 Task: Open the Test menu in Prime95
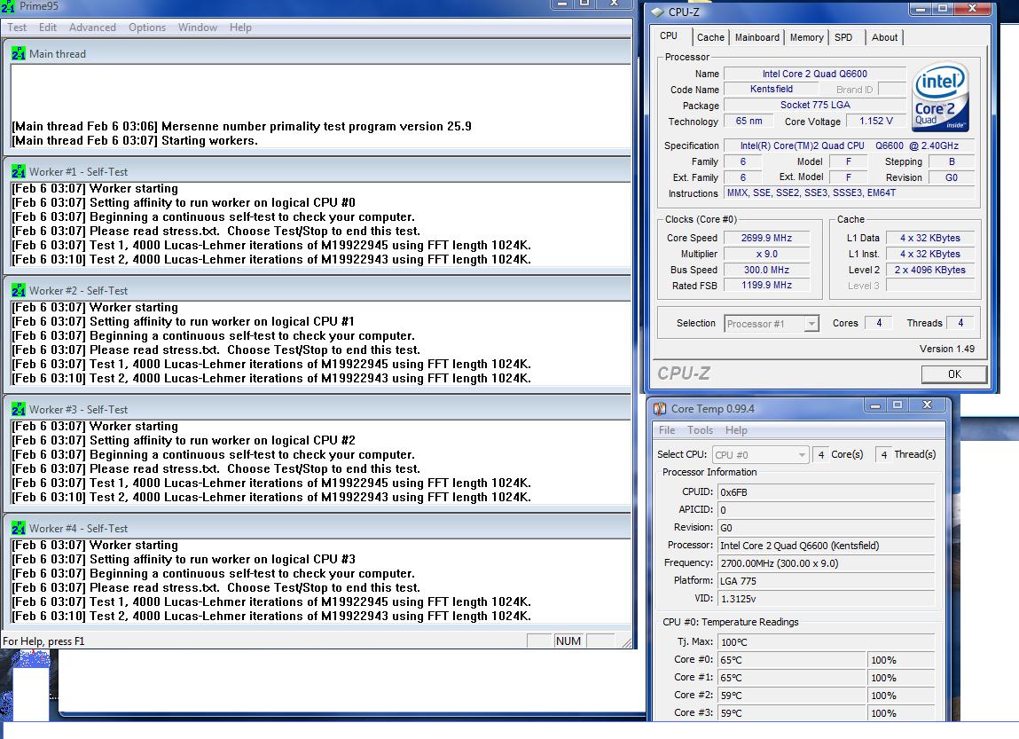point(17,28)
